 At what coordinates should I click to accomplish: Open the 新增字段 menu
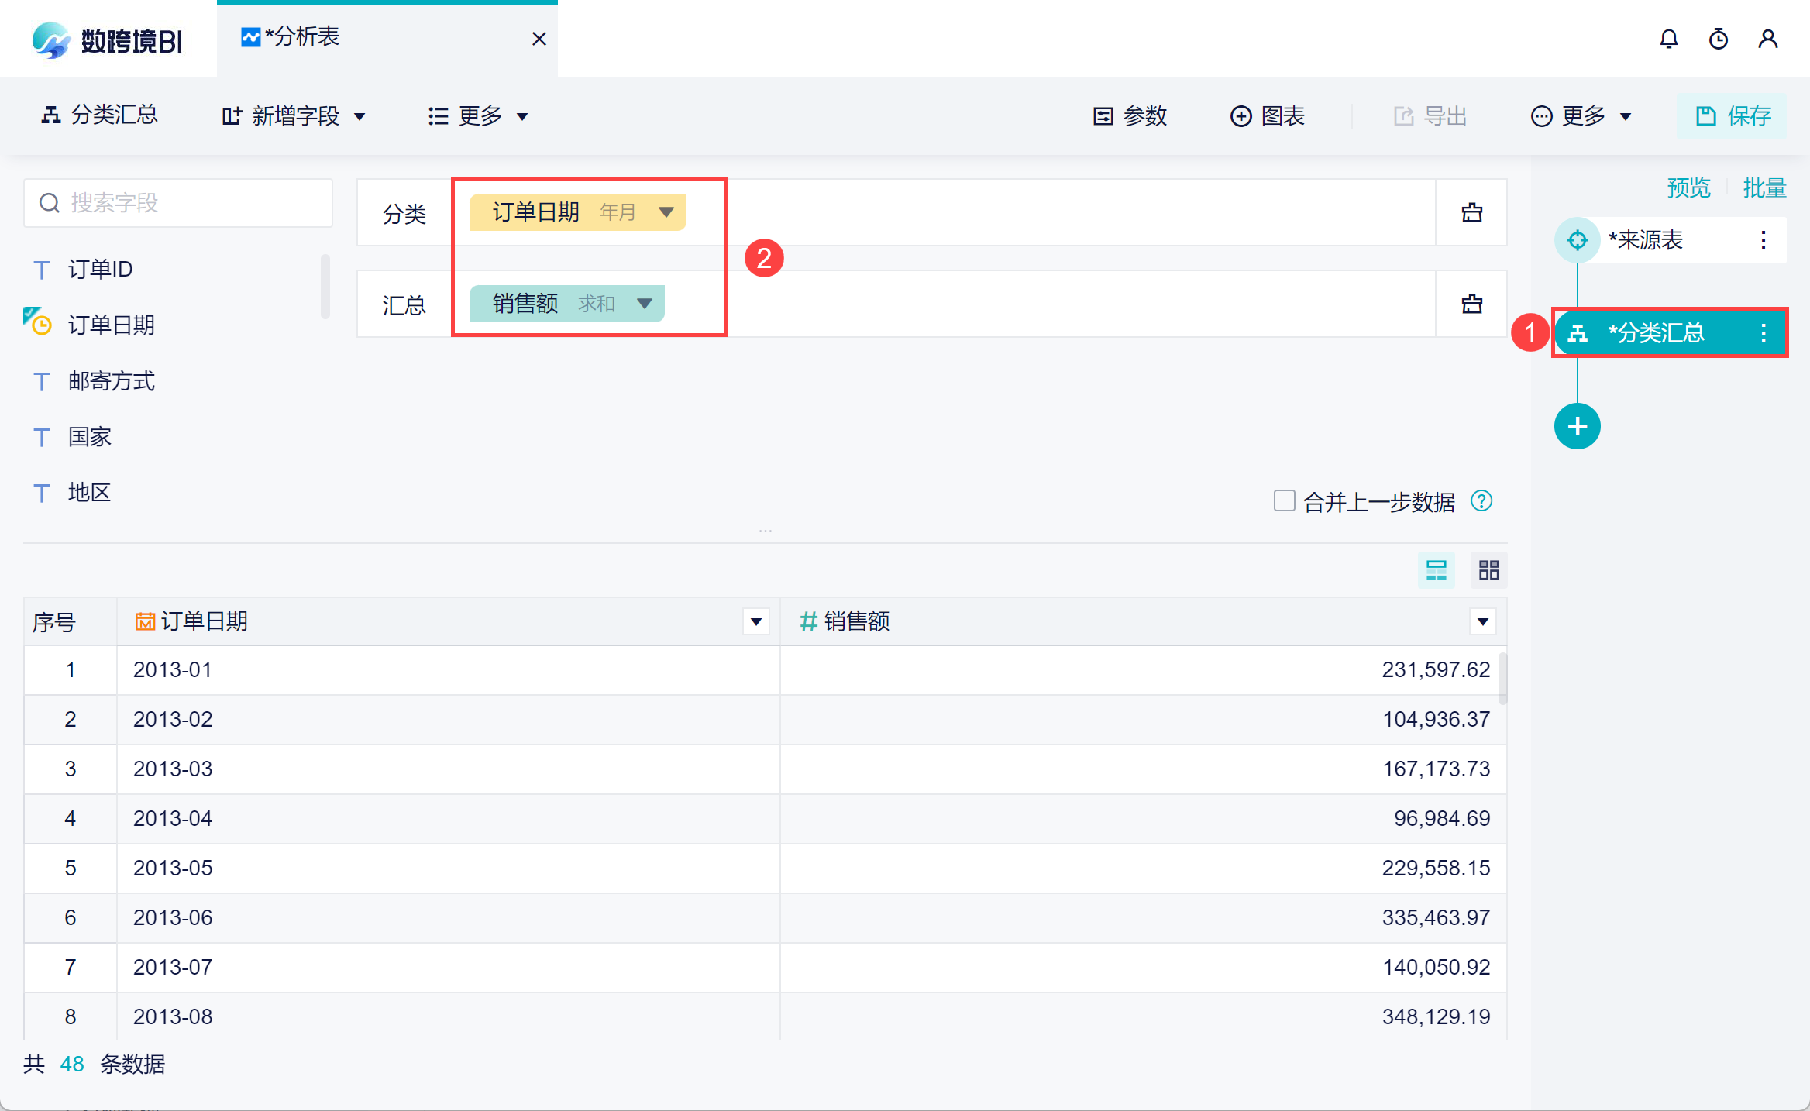point(294,116)
